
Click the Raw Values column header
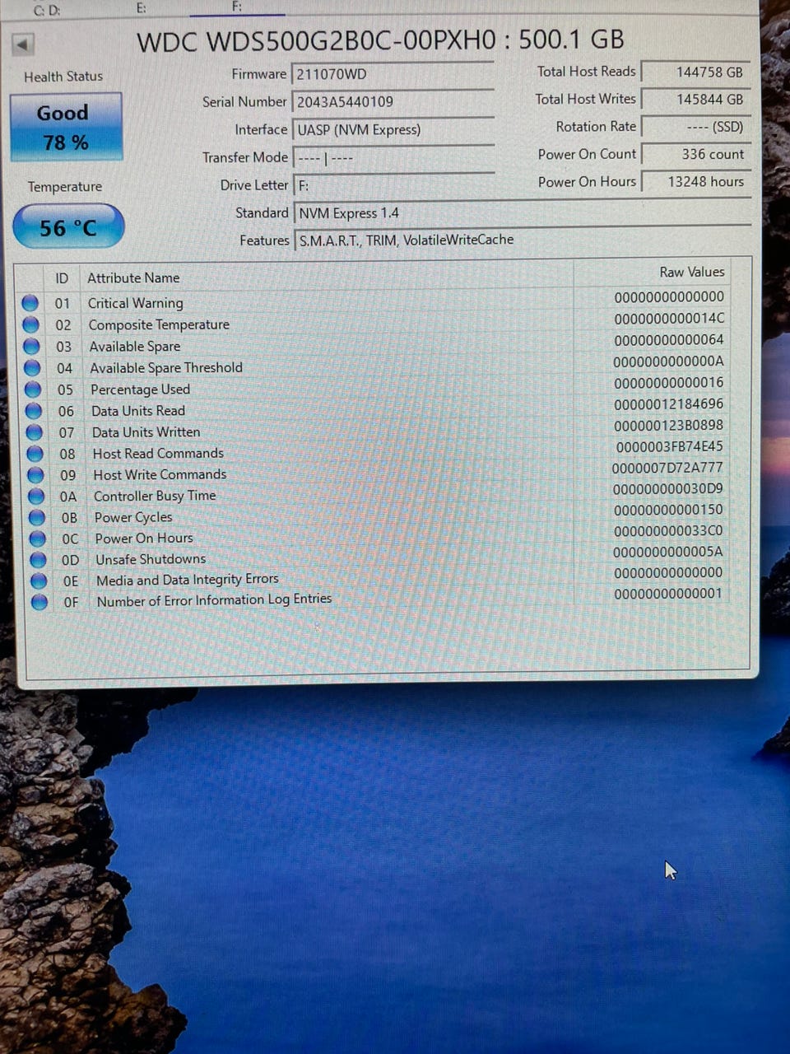(692, 272)
